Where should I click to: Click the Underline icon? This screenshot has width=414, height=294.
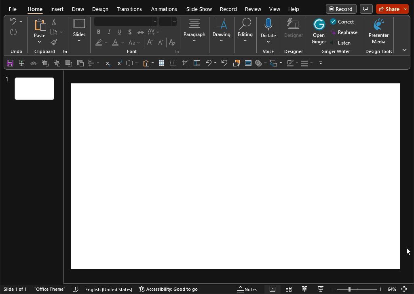[119, 32]
